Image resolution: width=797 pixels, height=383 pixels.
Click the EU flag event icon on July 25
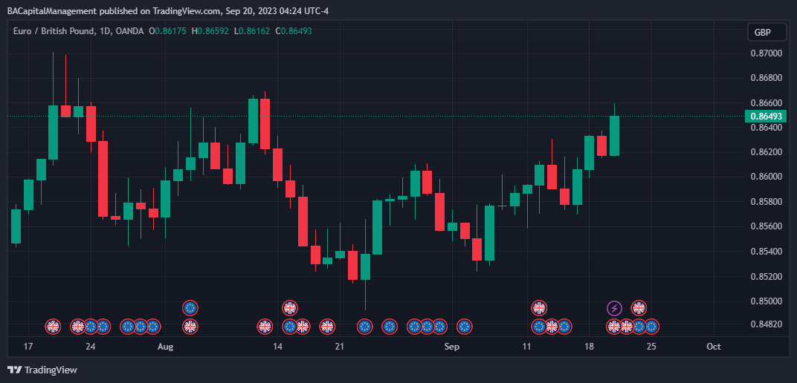pyautogui.click(x=103, y=326)
